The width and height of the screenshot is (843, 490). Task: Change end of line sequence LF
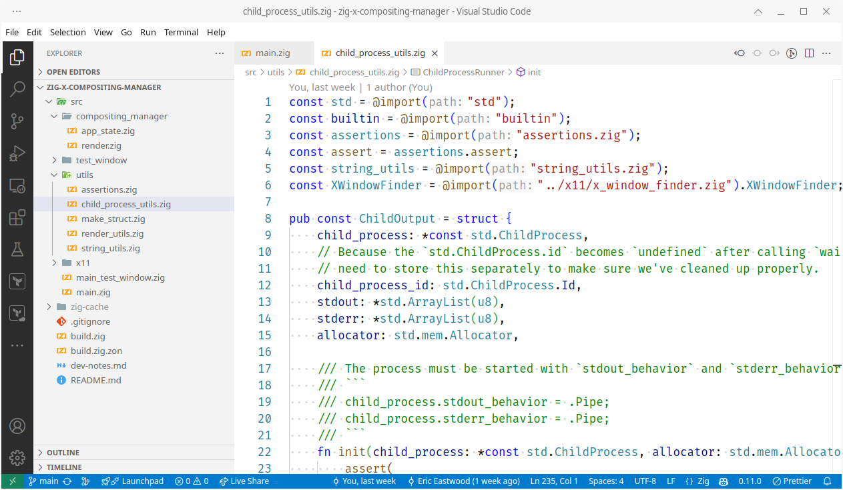(671, 481)
